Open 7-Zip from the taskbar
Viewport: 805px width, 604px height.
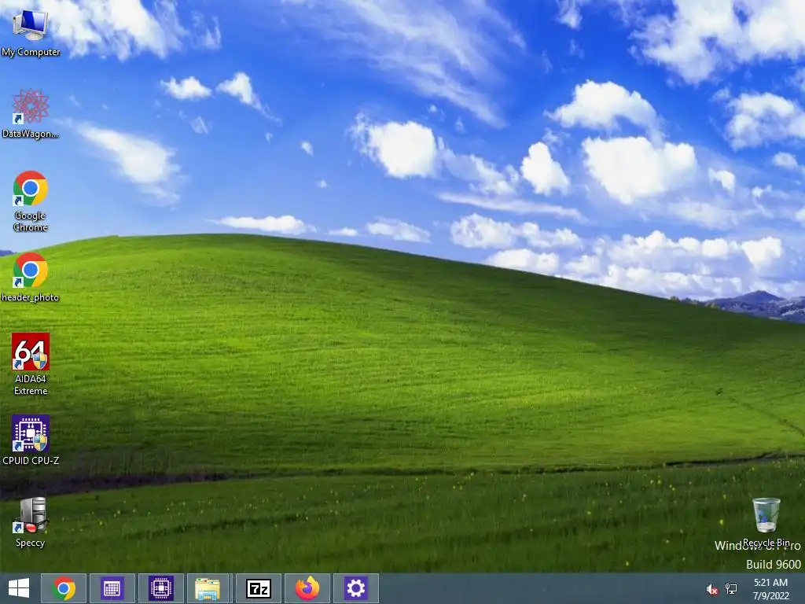tap(258, 588)
